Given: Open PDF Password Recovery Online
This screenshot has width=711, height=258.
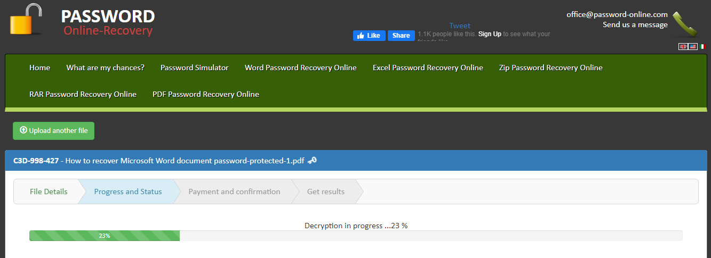Looking at the screenshot, I should pyautogui.click(x=206, y=94).
